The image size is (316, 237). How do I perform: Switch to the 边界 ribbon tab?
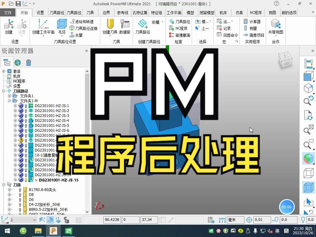[106, 13]
